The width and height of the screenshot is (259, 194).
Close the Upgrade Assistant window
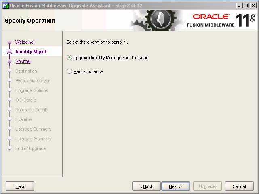(x=253, y=6)
